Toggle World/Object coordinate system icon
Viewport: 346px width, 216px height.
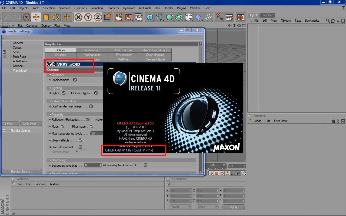(108, 17)
